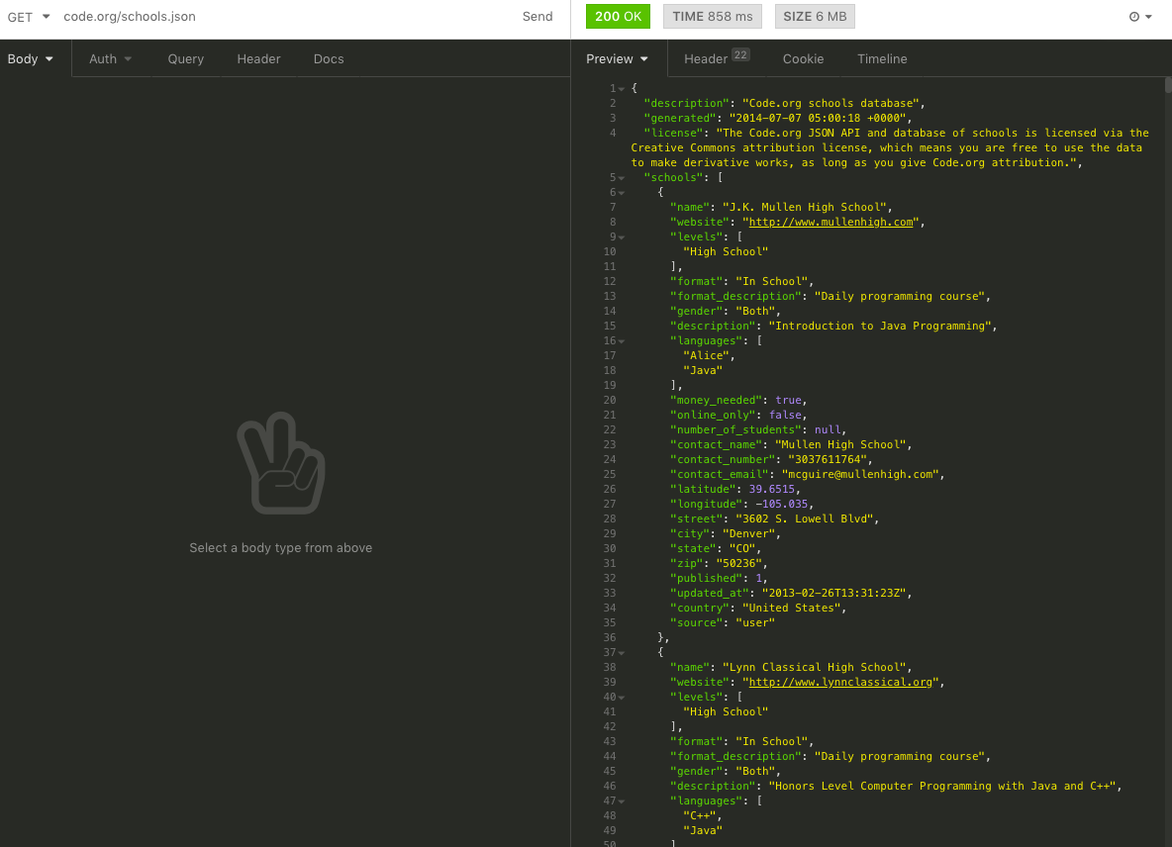Click the longitude value -105.035
The image size is (1172, 847).
click(x=781, y=505)
